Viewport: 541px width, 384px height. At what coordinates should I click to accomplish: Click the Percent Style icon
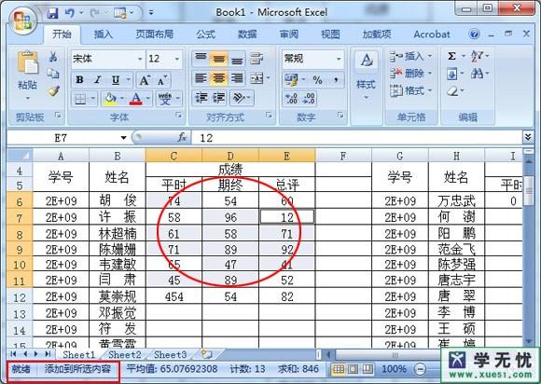coord(317,80)
